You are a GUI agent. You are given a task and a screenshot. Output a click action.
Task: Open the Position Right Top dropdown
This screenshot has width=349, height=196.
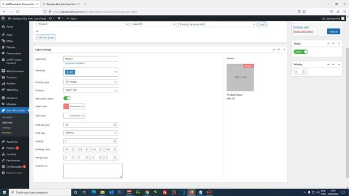pos(91,90)
